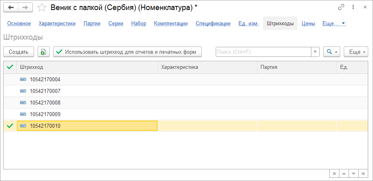The image size is (373, 181).
Task: Click the checkmark column header
Action: 10,67
